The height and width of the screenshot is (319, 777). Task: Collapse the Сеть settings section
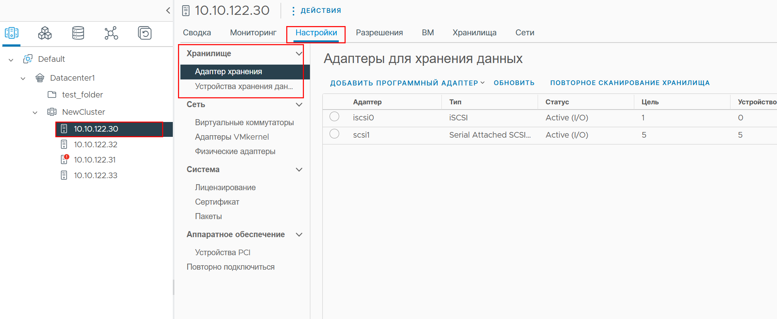coord(299,105)
